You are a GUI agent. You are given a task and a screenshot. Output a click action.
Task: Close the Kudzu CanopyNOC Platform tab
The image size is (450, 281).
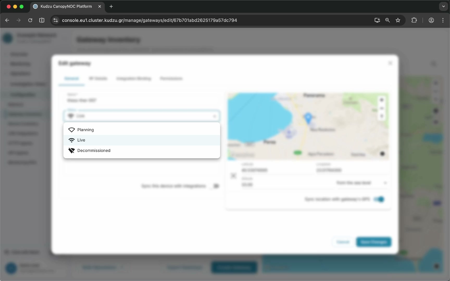point(99,7)
